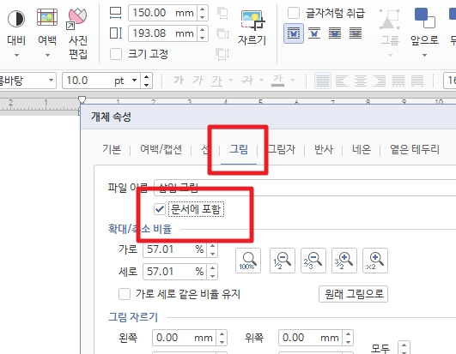Open the font name dropdown
Image resolution: width=456 pixels, height=354 pixels.
51,80
